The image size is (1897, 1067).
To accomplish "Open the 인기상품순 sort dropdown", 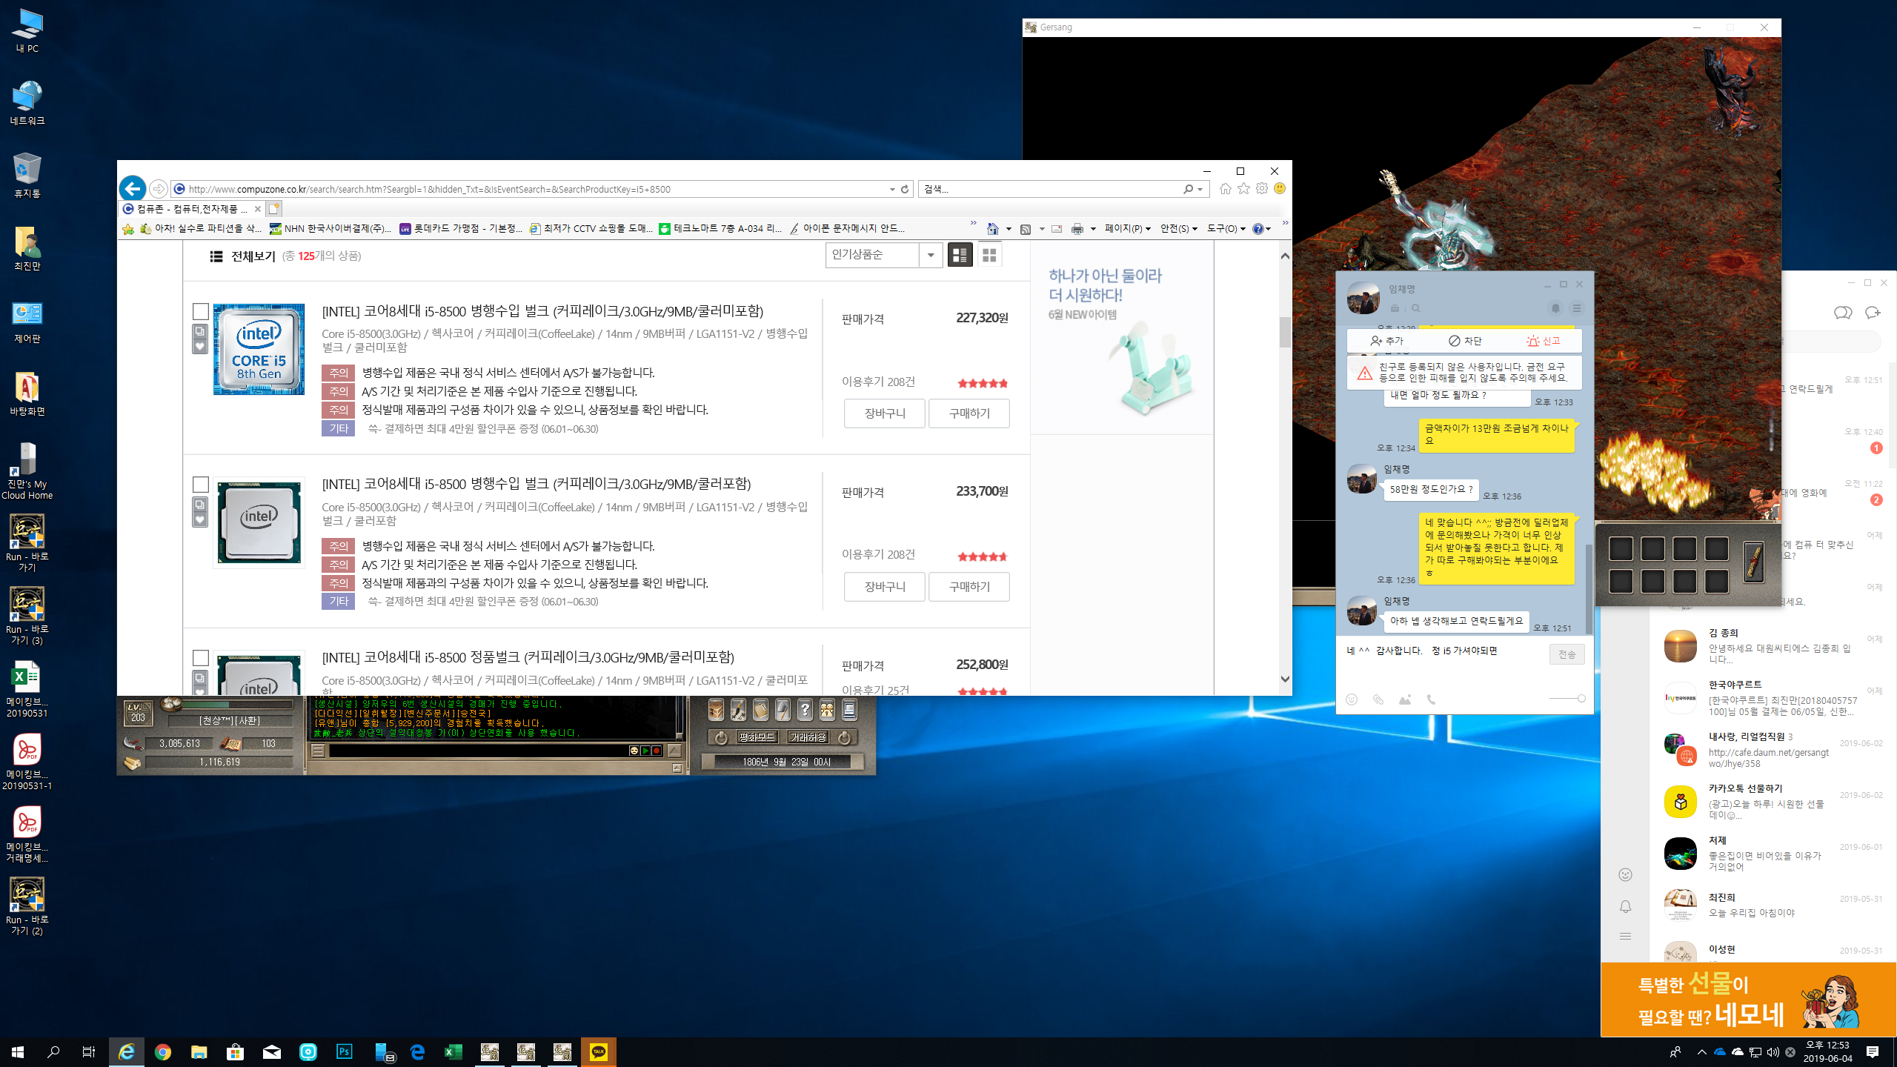I will pos(883,255).
